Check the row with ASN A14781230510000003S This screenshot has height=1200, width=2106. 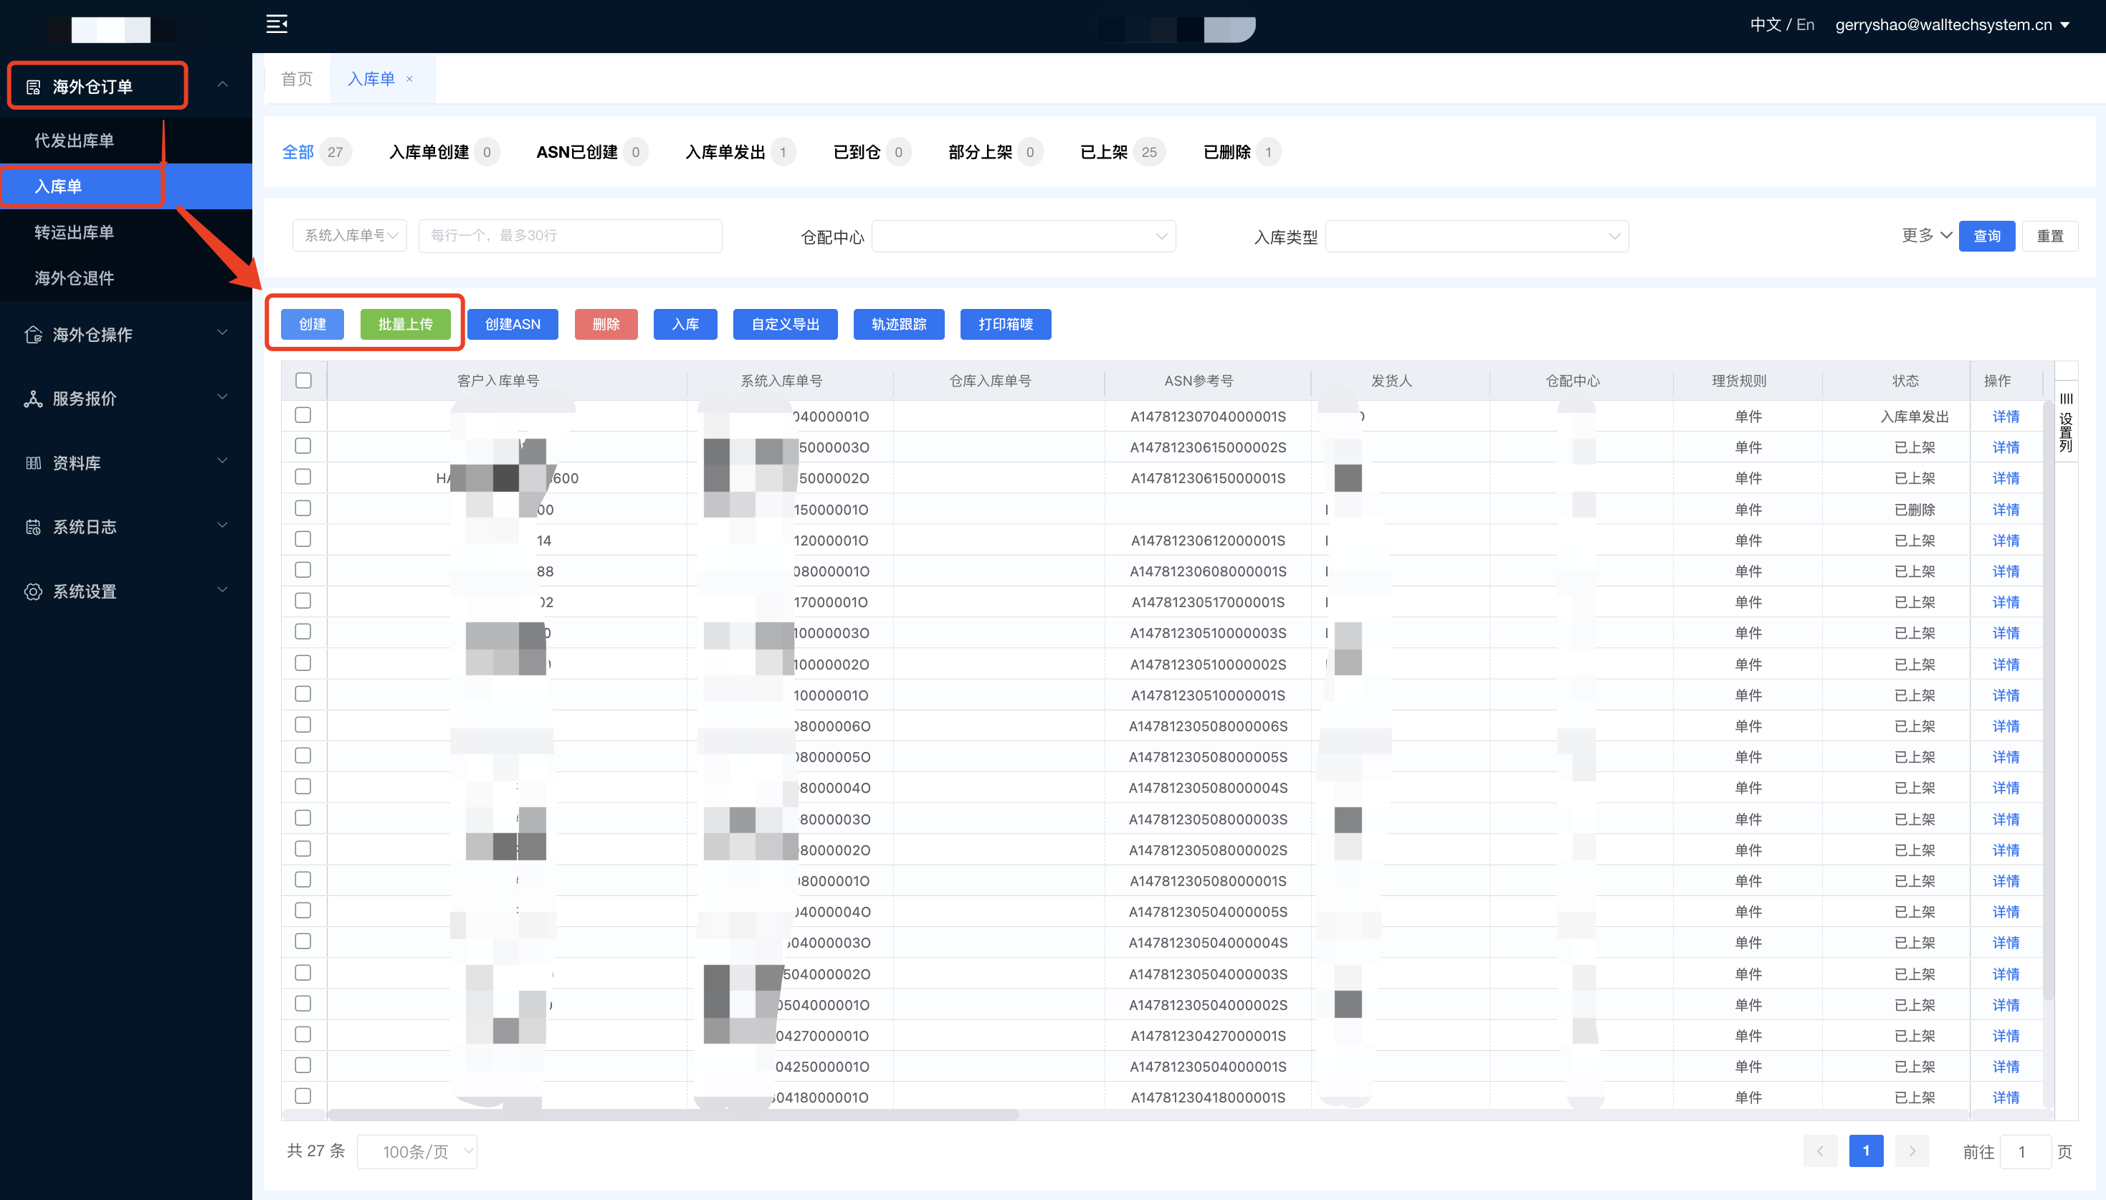click(x=303, y=632)
